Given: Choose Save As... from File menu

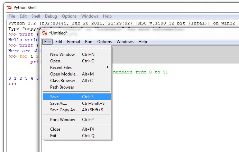Looking at the screenshot, I should click(77, 103).
